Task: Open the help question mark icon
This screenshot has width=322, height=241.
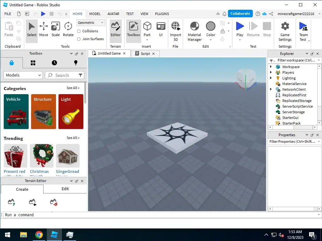Action: coord(258,14)
